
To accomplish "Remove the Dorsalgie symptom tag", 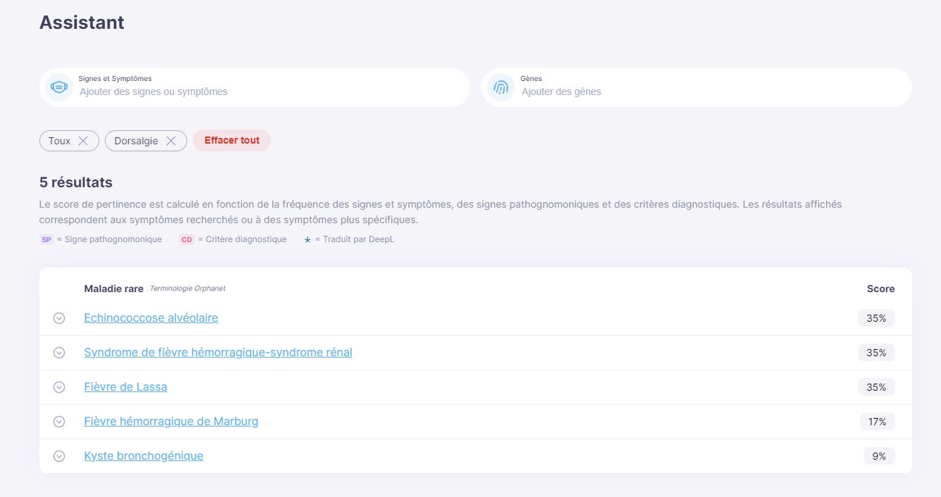I will (170, 141).
